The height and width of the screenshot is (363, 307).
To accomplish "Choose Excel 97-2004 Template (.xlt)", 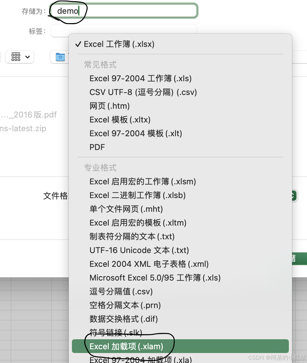I will point(180,133).
